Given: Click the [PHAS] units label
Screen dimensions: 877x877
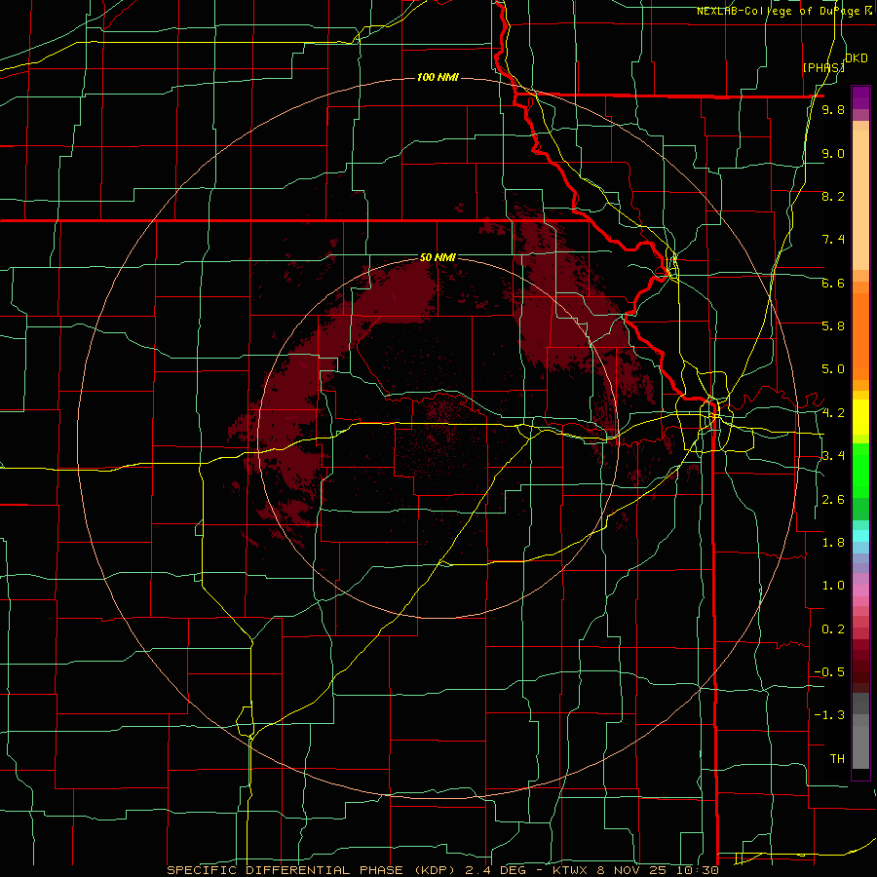Looking at the screenshot, I should click(823, 68).
